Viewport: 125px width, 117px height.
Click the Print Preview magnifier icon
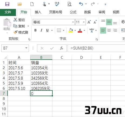point(70,4)
